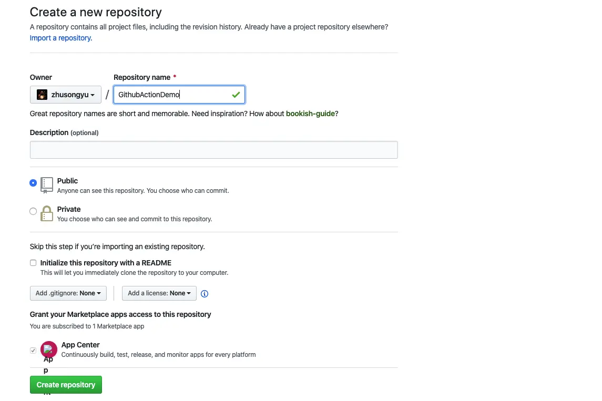Screen dimensions: 602x401
Task: Open the Owner zhusongyu dropdown
Action: [x=66, y=95]
